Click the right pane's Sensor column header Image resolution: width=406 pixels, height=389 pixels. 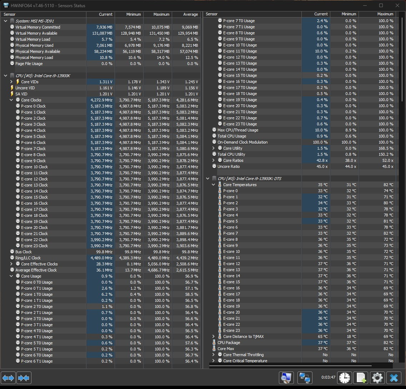click(252, 14)
